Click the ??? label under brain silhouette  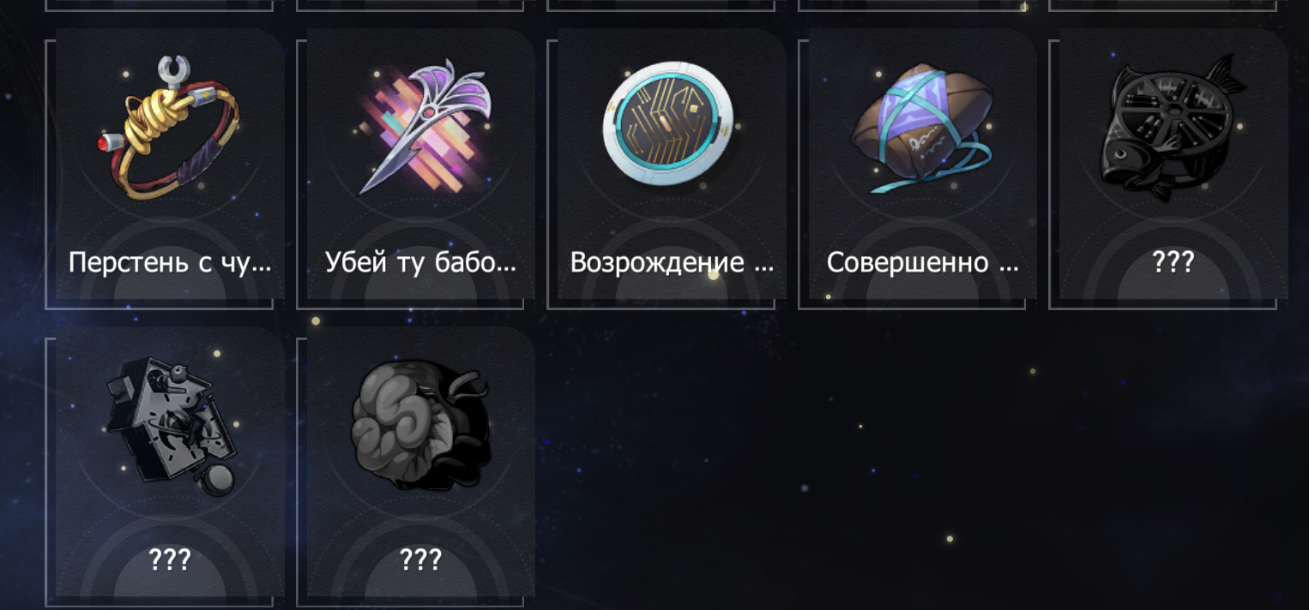tap(421, 560)
